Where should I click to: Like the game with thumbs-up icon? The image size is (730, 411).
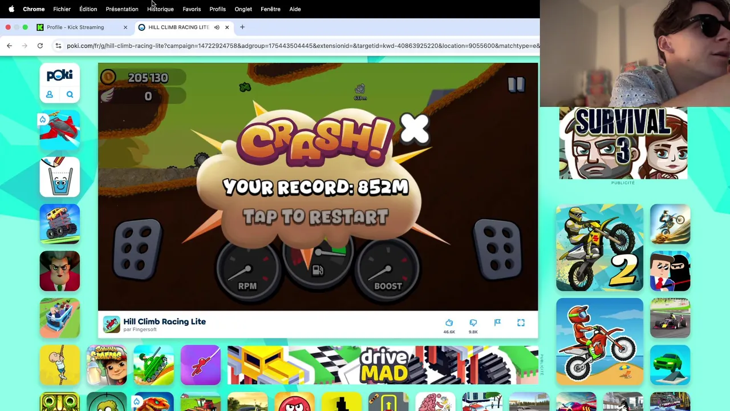click(449, 323)
